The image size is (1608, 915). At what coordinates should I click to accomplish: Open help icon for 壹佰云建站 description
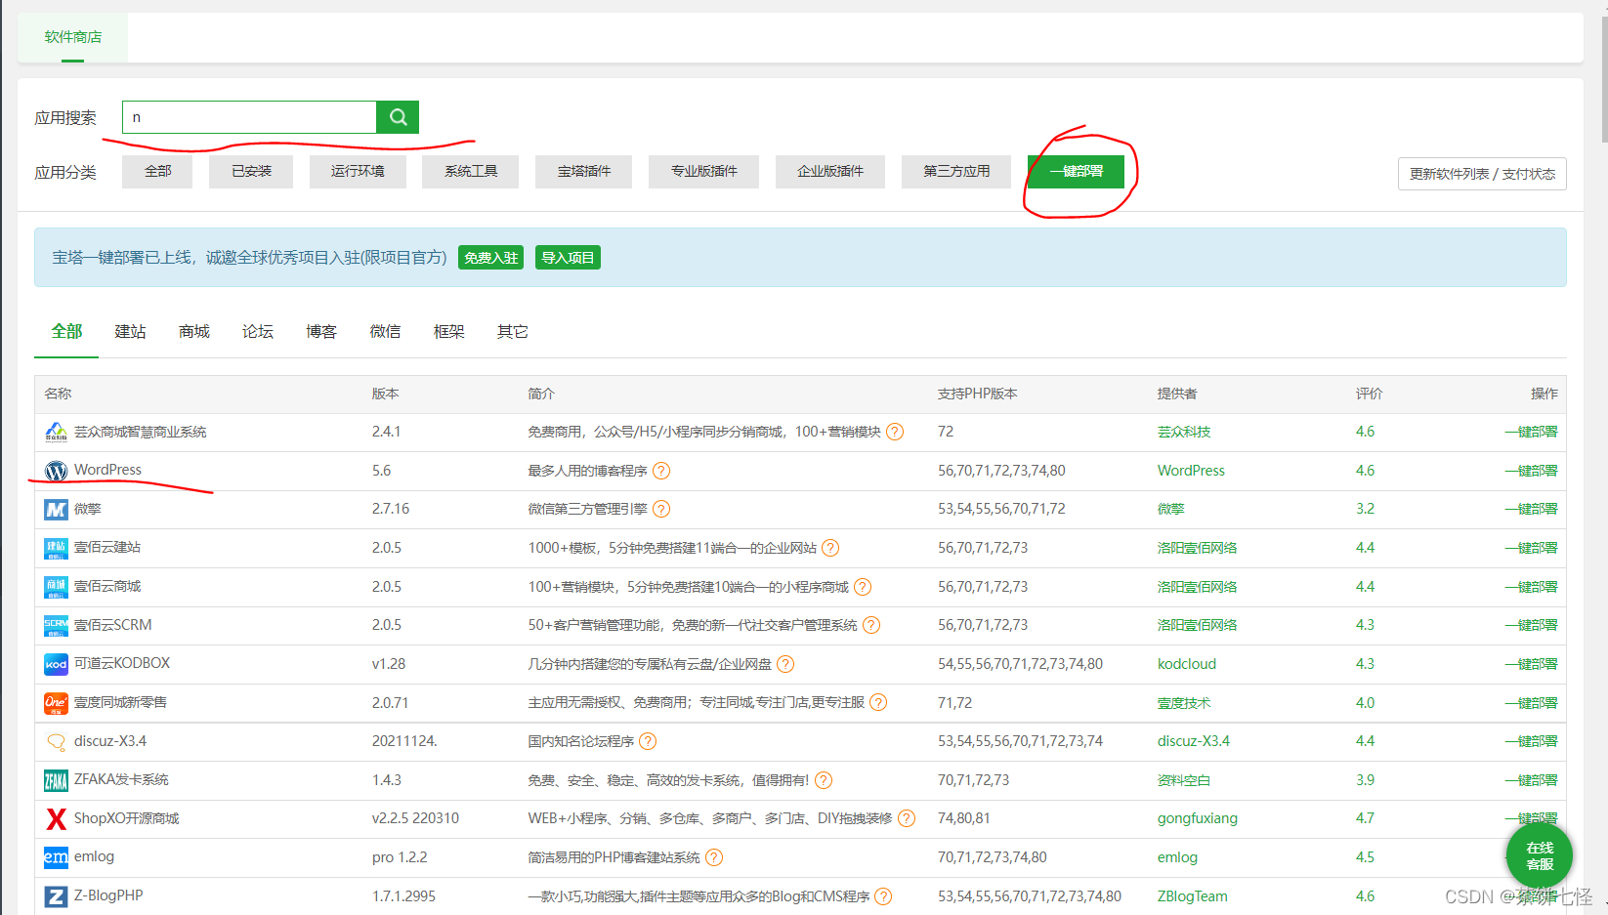click(830, 548)
